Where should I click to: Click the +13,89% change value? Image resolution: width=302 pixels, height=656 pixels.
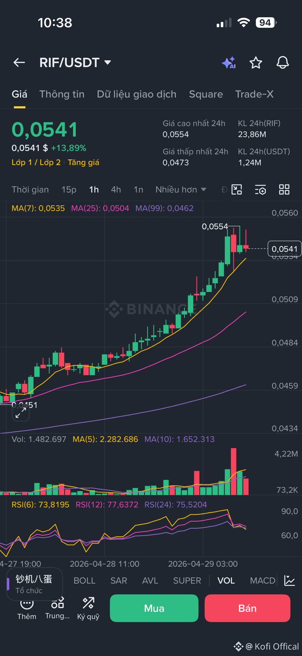tap(69, 148)
